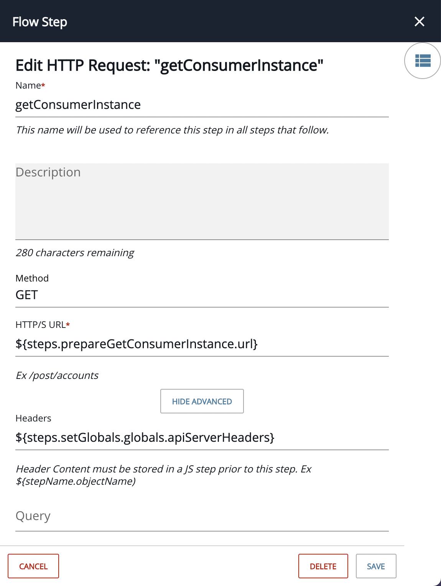This screenshot has height=586, width=441.
Task: Save the HTTP request step
Action: 376,566
